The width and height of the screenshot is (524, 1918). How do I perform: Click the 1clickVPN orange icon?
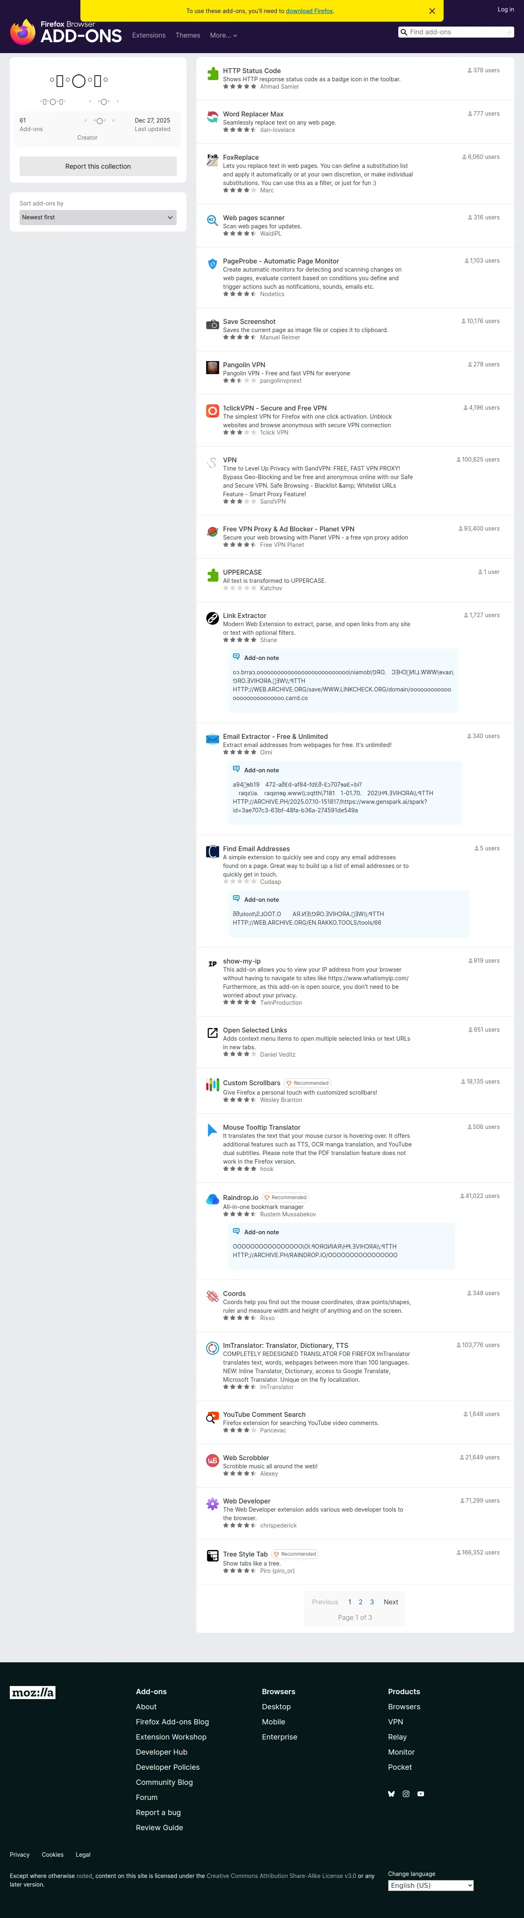pyautogui.click(x=212, y=410)
